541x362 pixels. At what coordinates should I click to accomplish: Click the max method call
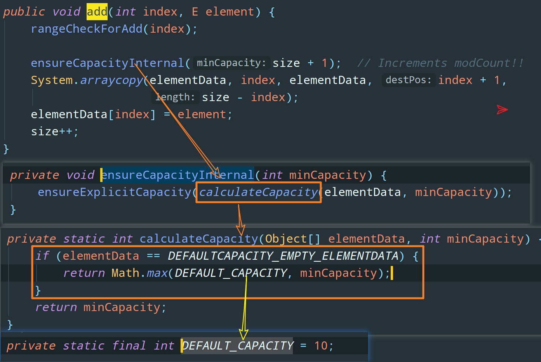coord(157,273)
